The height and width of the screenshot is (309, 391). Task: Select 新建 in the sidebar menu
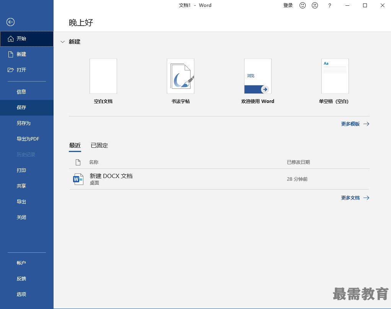point(27,54)
